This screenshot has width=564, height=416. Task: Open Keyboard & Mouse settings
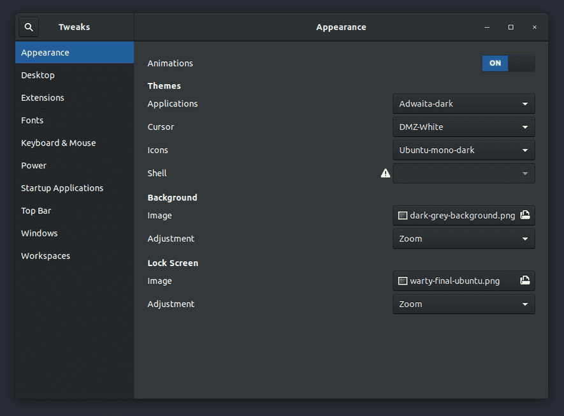(x=75, y=143)
